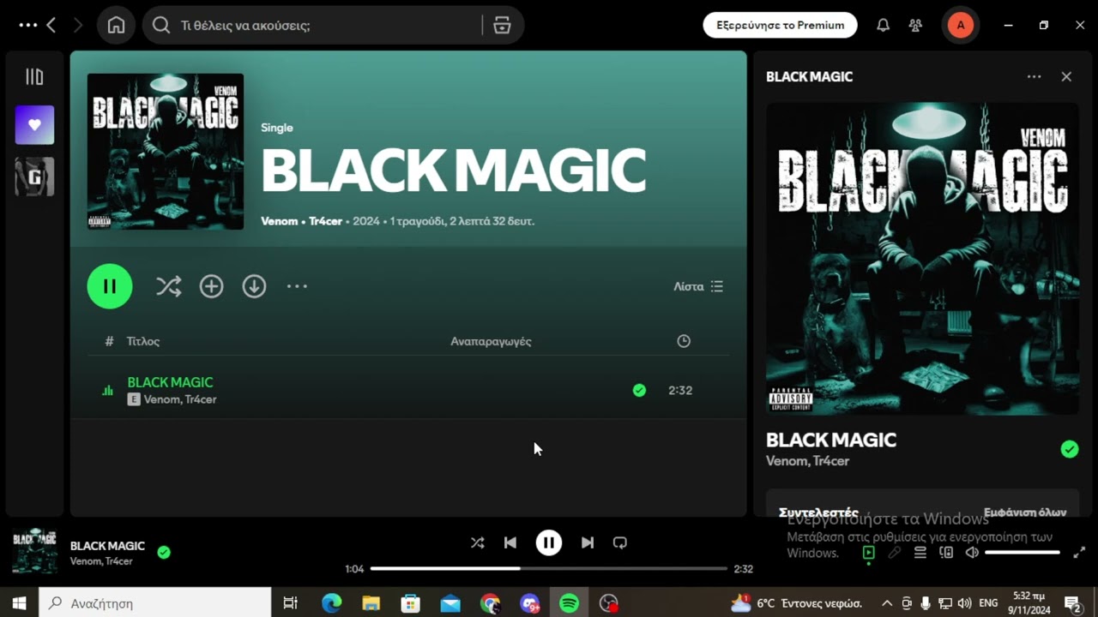Change view with 'Λίστα' dropdown
The image size is (1098, 617).
(698, 286)
